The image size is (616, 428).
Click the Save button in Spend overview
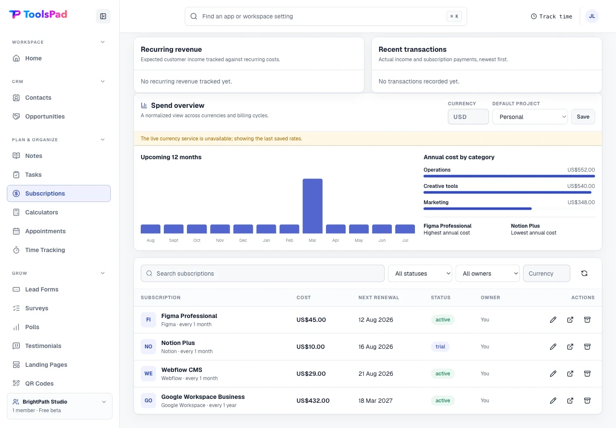point(583,117)
